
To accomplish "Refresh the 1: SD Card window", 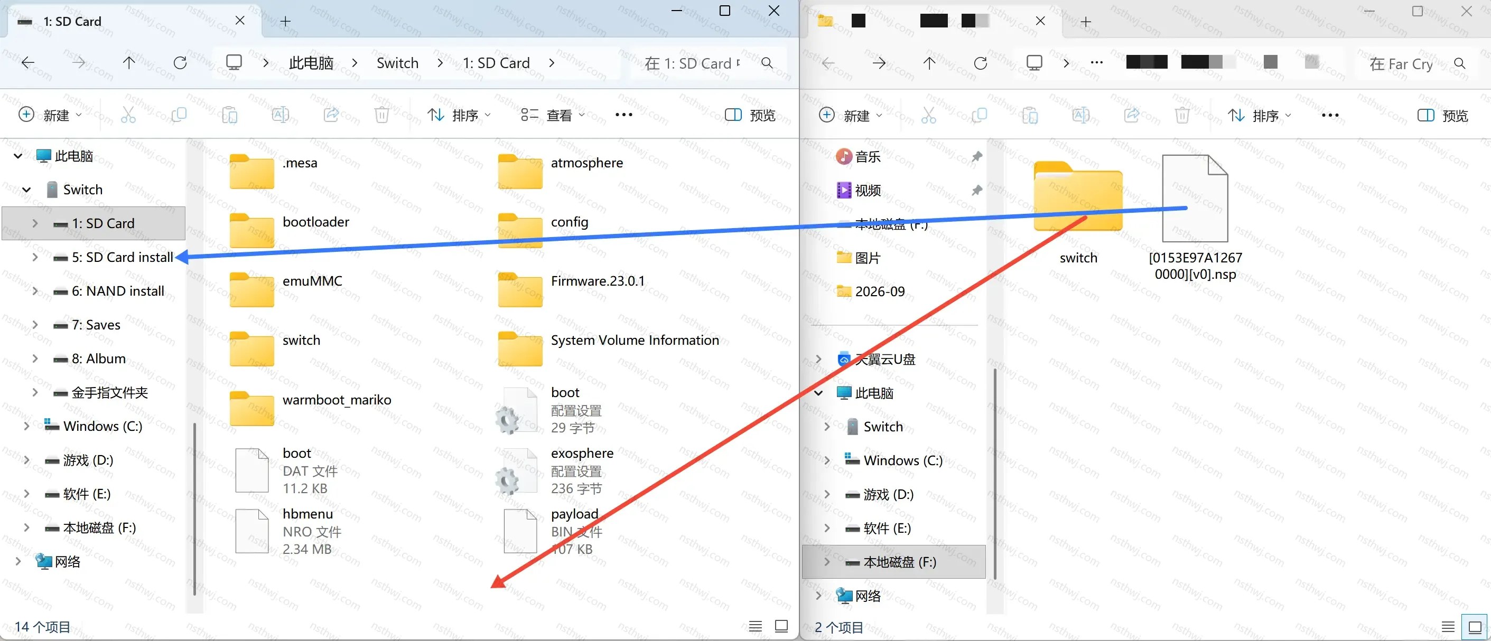I will [x=180, y=62].
